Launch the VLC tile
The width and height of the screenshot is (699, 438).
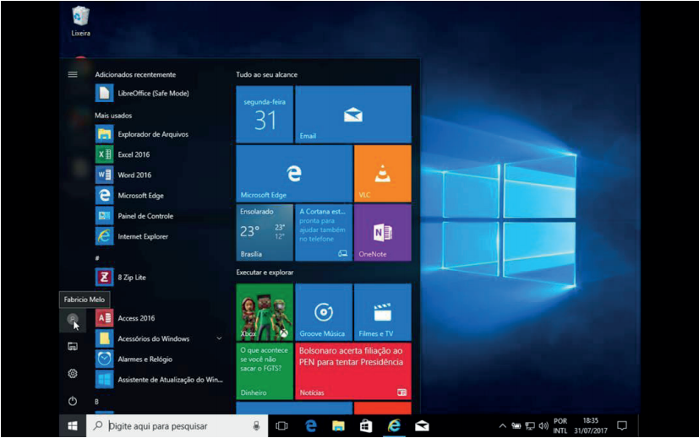tap(382, 173)
